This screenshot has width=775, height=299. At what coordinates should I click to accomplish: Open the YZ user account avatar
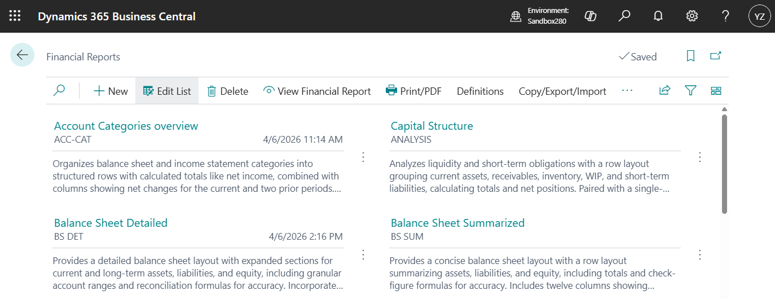pos(759,16)
